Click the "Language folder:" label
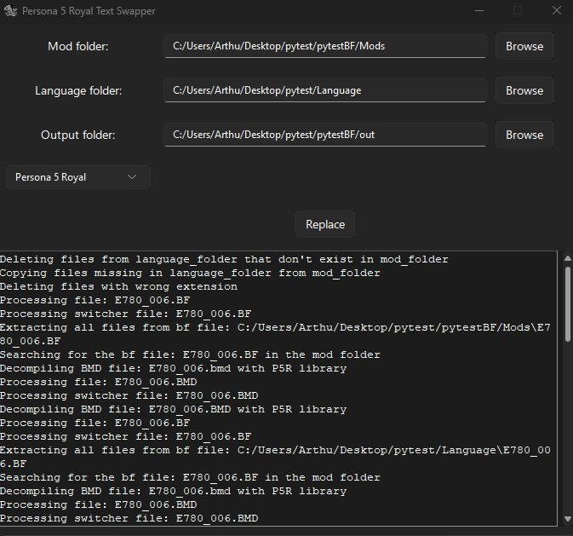The image size is (573, 536). pos(78,90)
